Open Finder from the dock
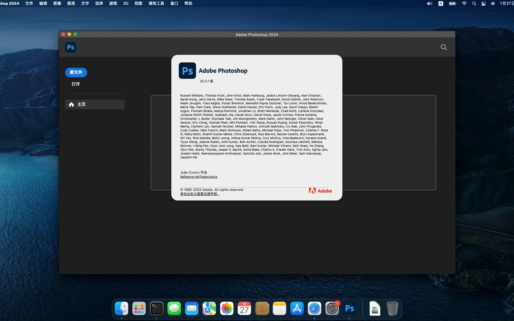The width and height of the screenshot is (514, 321). [121, 309]
